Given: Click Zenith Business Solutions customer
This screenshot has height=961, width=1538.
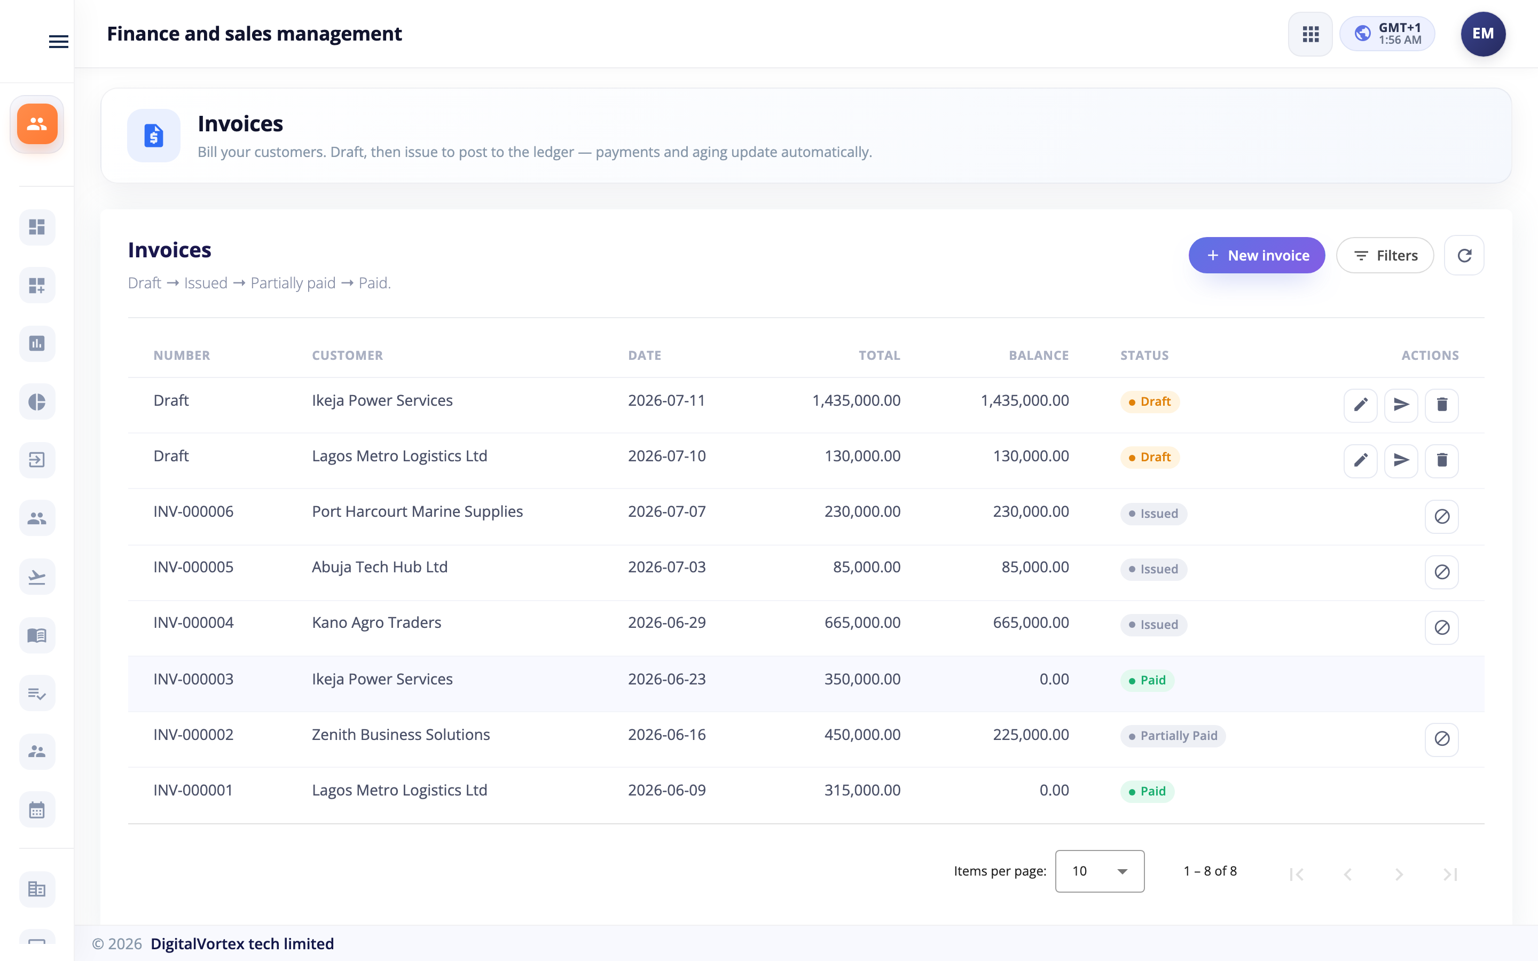Looking at the screenshot, I should tap(401, 735).
